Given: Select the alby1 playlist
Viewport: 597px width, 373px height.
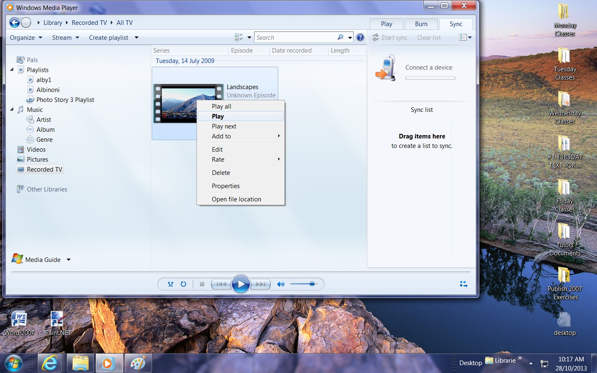Looking at the screenshot, I should tap(39, 80).
